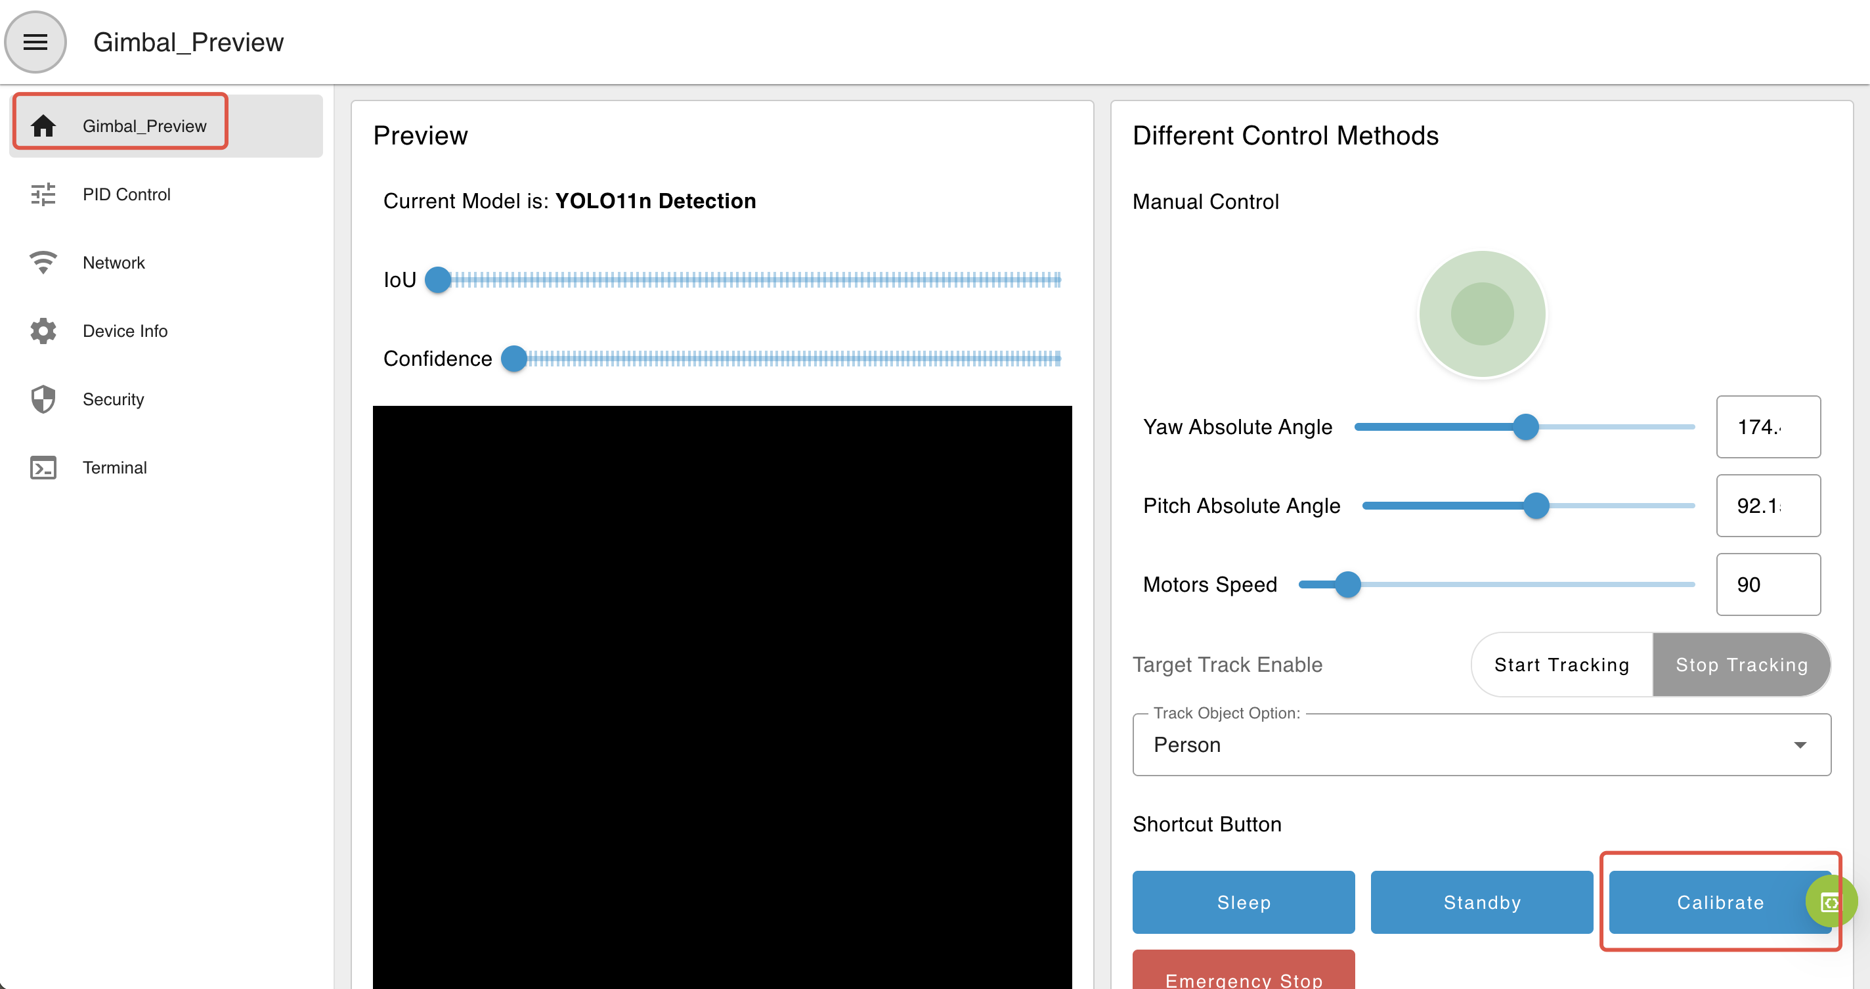This screenshot has width=1870, height=989.
Task: Select the Stop Tracking option
Action: [x=1741, y=665]
